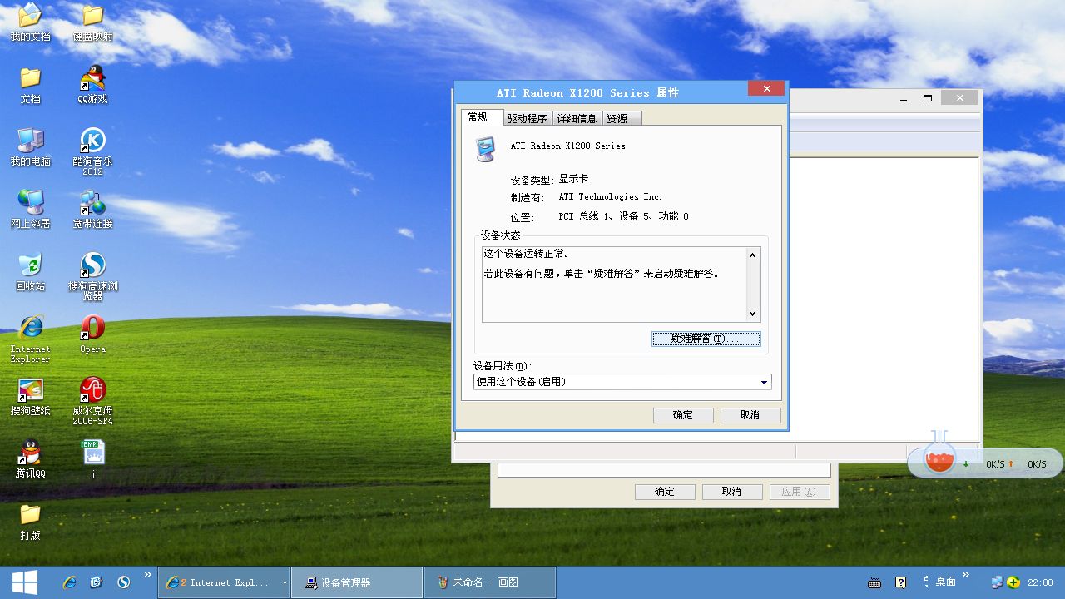Image resolution: width=1065 pixels, height=599 pixels.
Task: Switch to the 驱动程序 tab
Action: coord(528,118)
